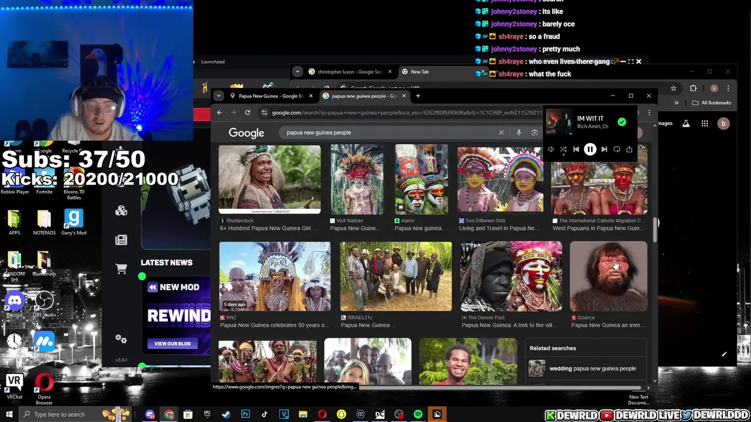751x422 pixels.
Task: Click the share icon in media popup
Action: tap(629, 149)
